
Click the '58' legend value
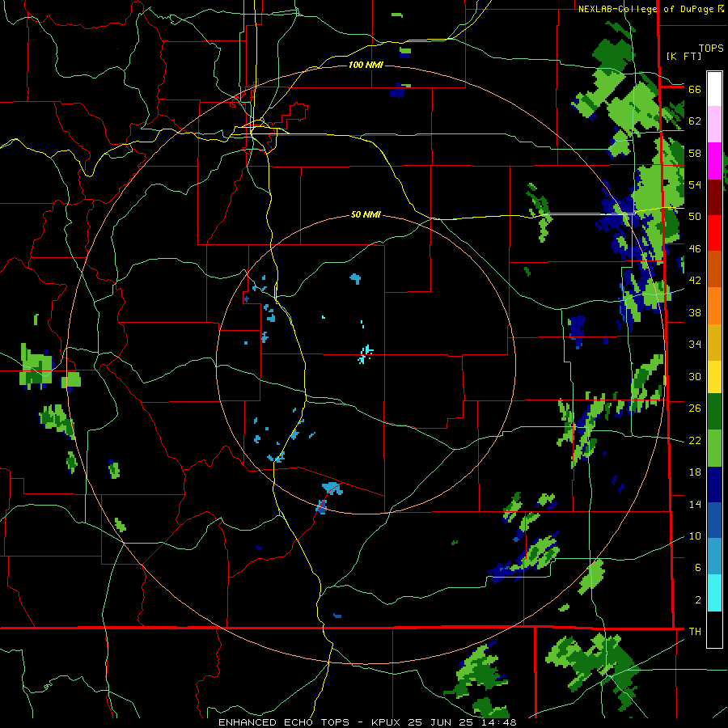[x=695, y=153]
